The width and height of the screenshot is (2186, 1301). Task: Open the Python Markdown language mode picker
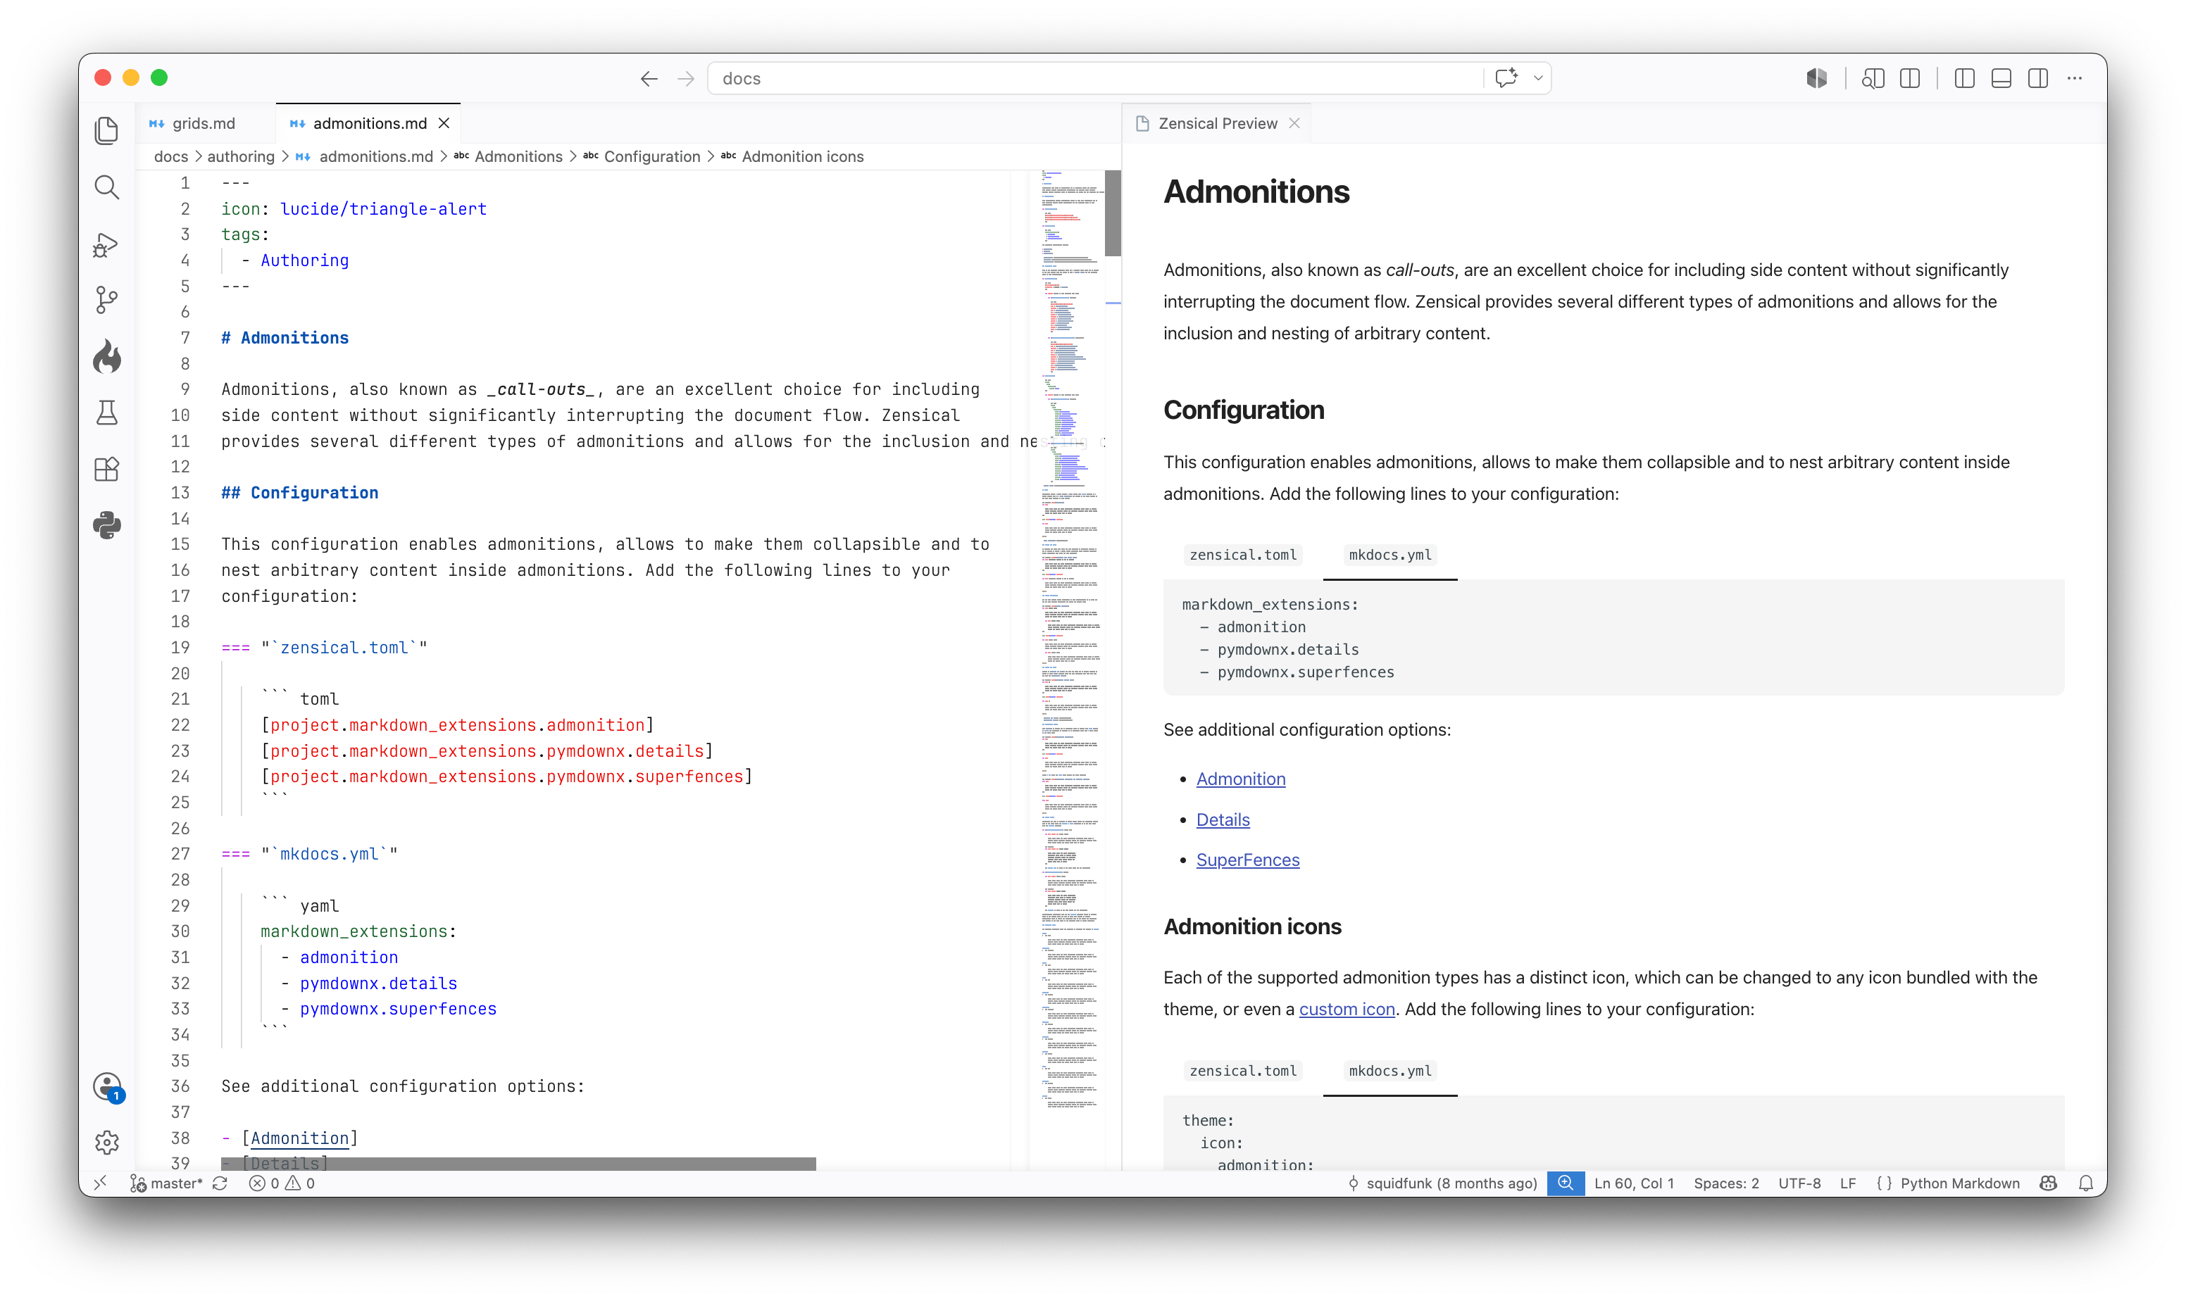click(x=1949, y=1183)
